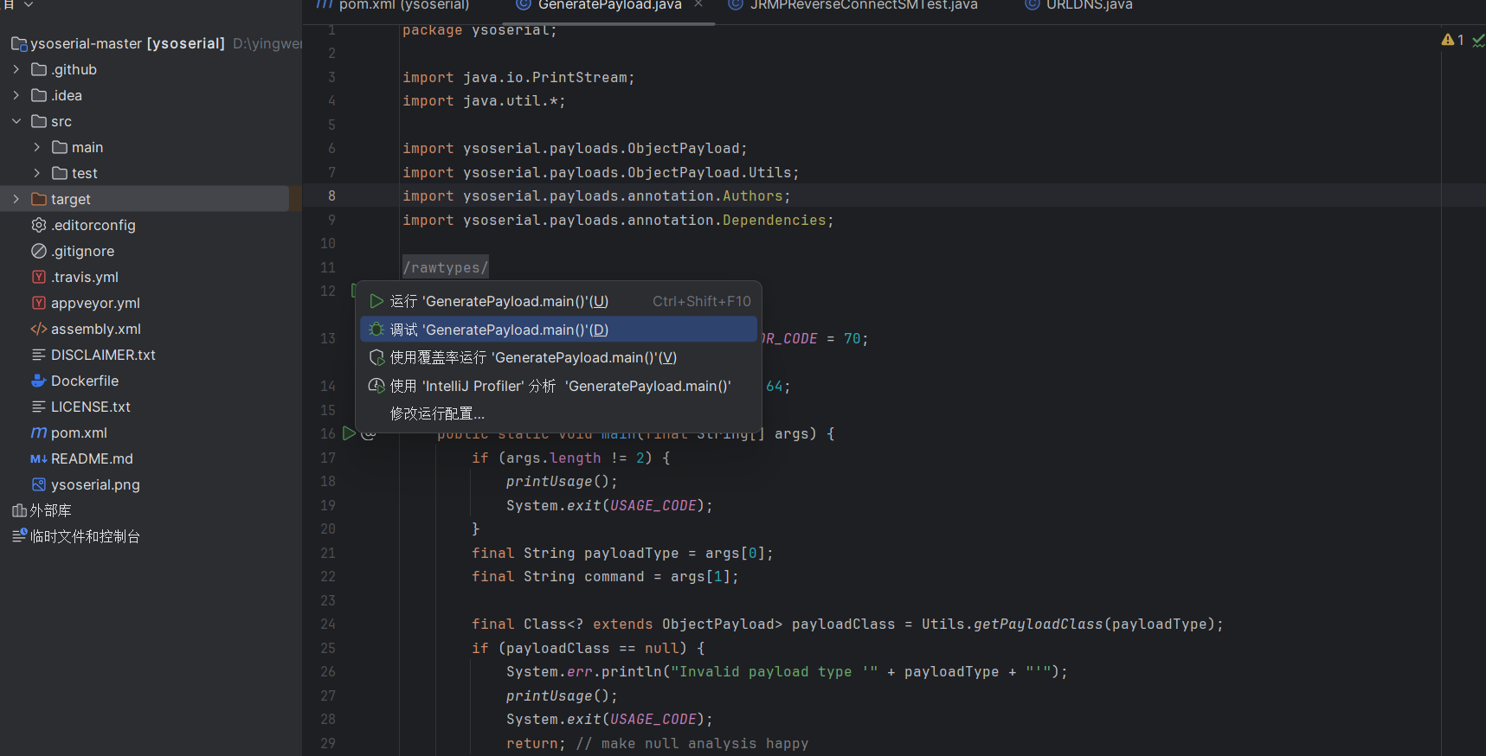Click the external libraries icon

click(19, 510)
